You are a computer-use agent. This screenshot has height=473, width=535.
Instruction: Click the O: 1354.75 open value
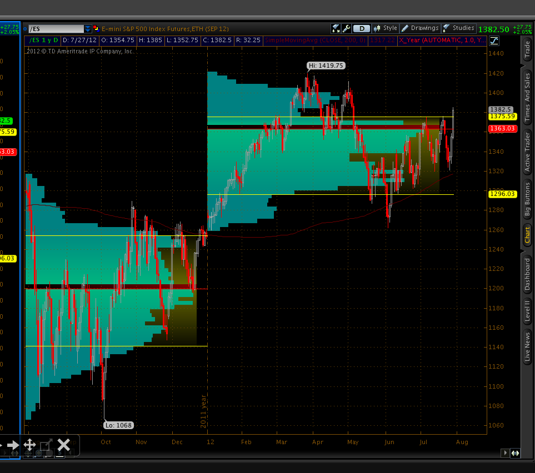click(x=118, y=40)
